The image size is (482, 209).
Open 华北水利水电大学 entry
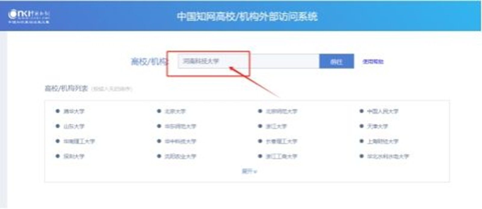click(388, 156)
